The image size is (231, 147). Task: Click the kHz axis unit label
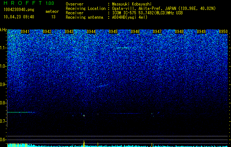(3, 30)
